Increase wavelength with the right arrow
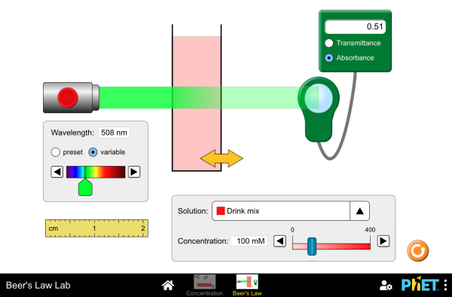 click(x=134, y=172)
